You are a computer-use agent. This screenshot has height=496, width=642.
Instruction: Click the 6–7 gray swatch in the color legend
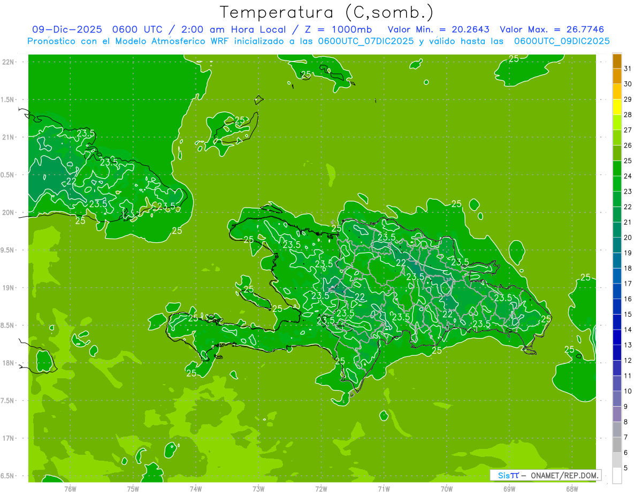tap(617, 445)
